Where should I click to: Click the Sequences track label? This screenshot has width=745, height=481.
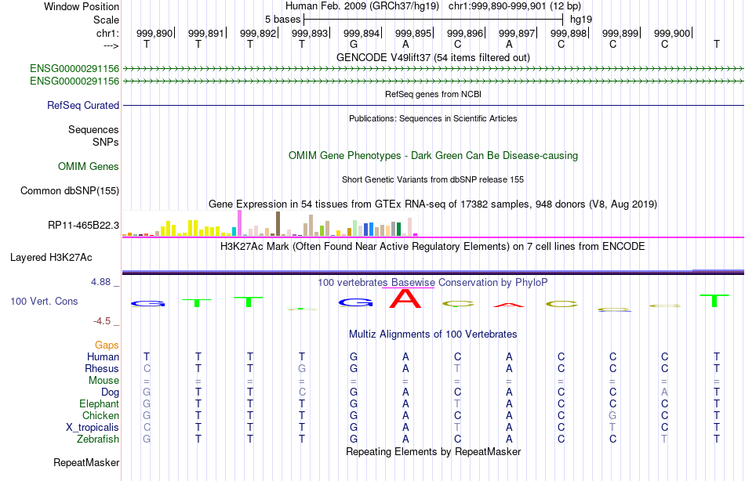click(x=93, y=129)
